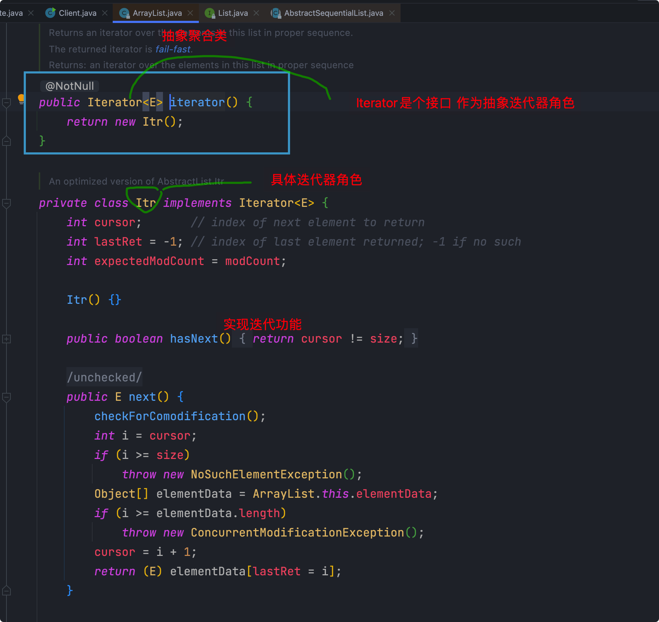Close the List.java tab

(x=256, y=13)
